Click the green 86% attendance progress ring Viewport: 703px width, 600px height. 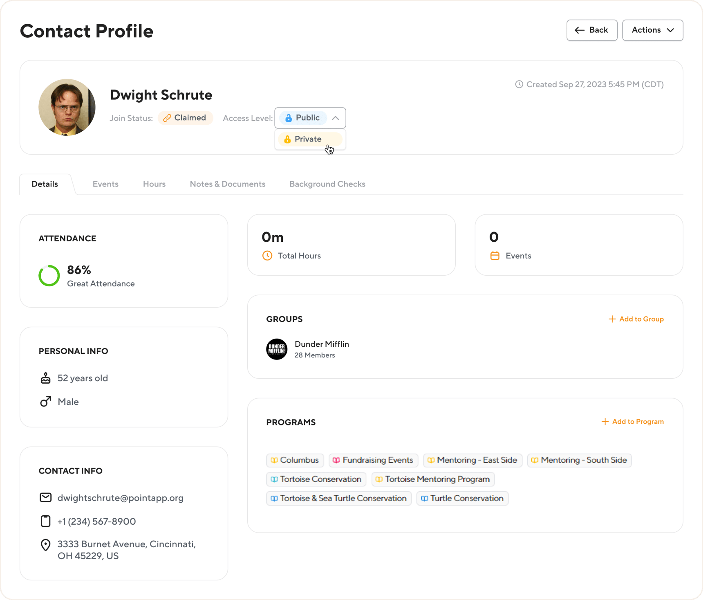click(49, 276)
